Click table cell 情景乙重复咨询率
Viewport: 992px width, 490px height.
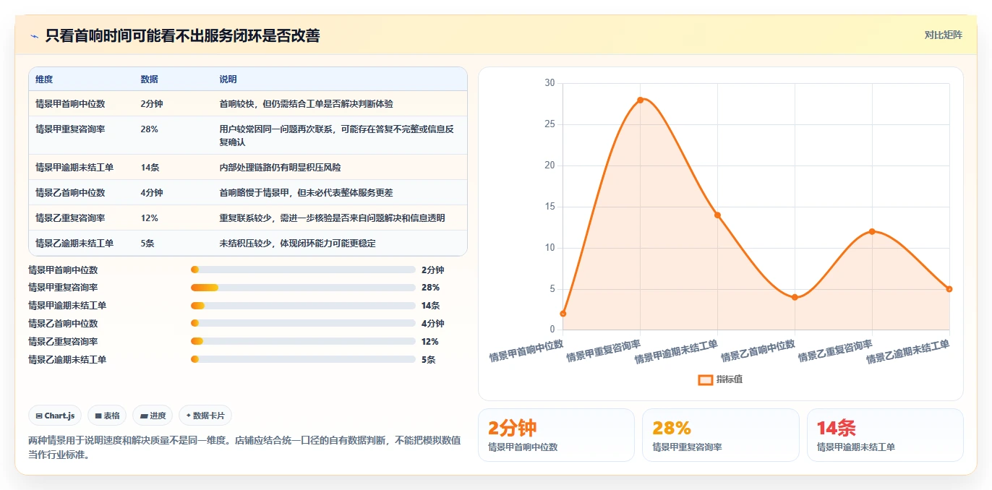(x=70, y=218)
